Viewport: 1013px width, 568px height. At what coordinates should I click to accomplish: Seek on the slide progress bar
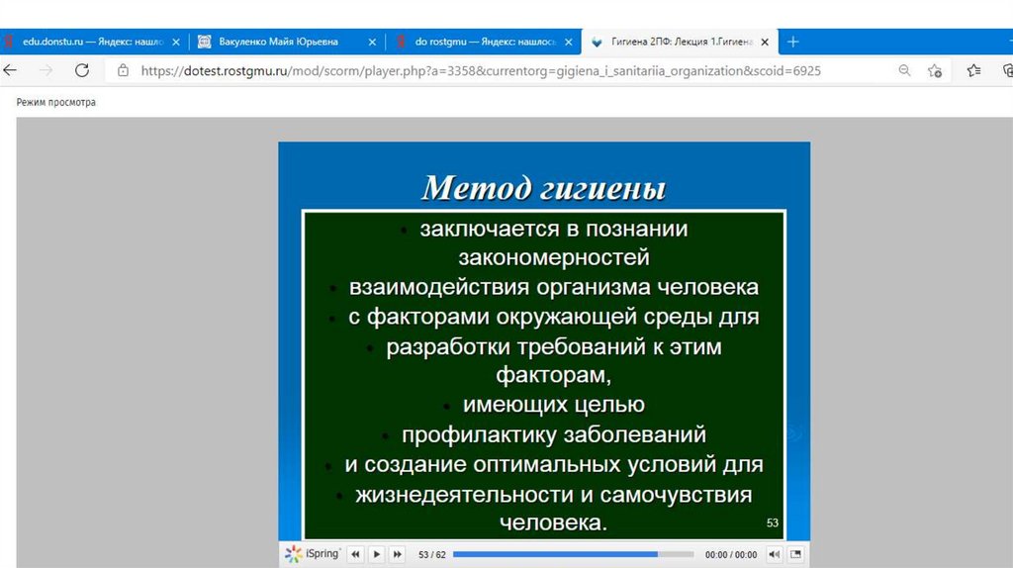tap(573, 554)
